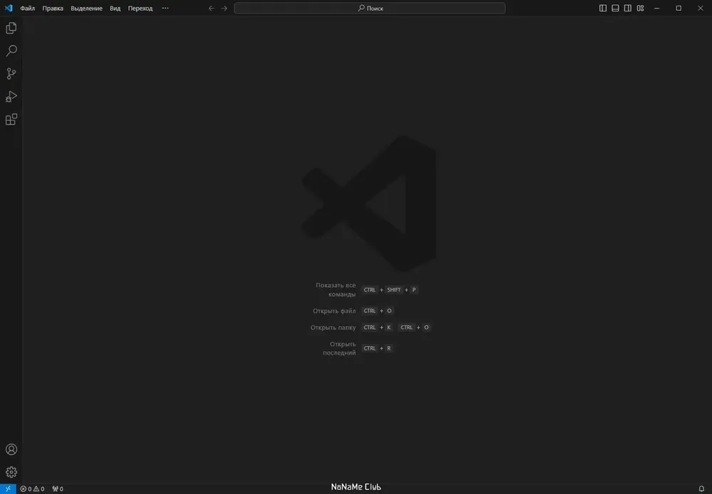This screenshot has height=494, width=712.
Task: Click the R key badge
Action: [389, 348]
